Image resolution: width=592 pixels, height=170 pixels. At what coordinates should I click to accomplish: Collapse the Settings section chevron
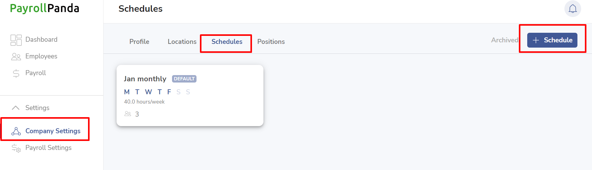click(15, 108)
